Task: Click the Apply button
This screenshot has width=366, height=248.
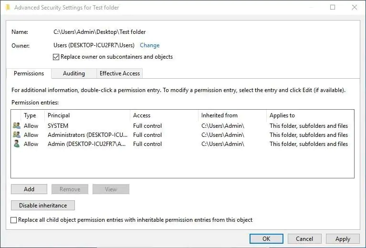Action: [343, 239]
